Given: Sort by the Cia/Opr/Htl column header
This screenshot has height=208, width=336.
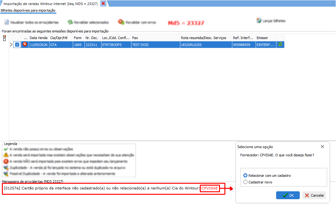Looking at the screenshot, I should tap(61, 38).
